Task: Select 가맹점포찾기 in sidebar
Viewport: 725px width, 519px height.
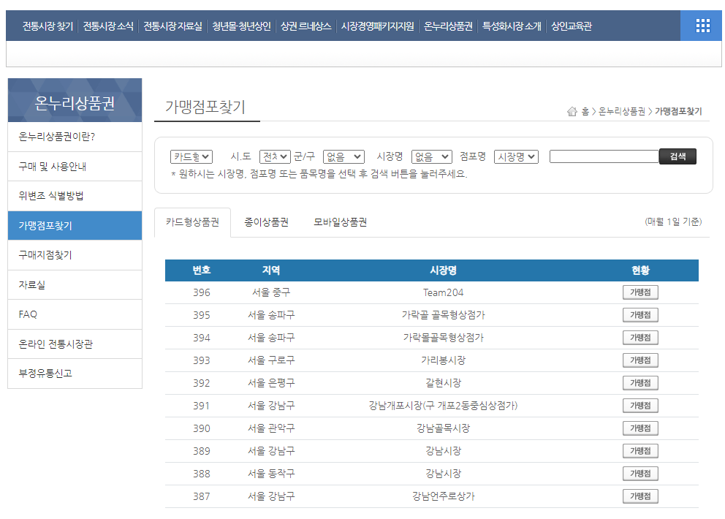Action: point(75,226)
